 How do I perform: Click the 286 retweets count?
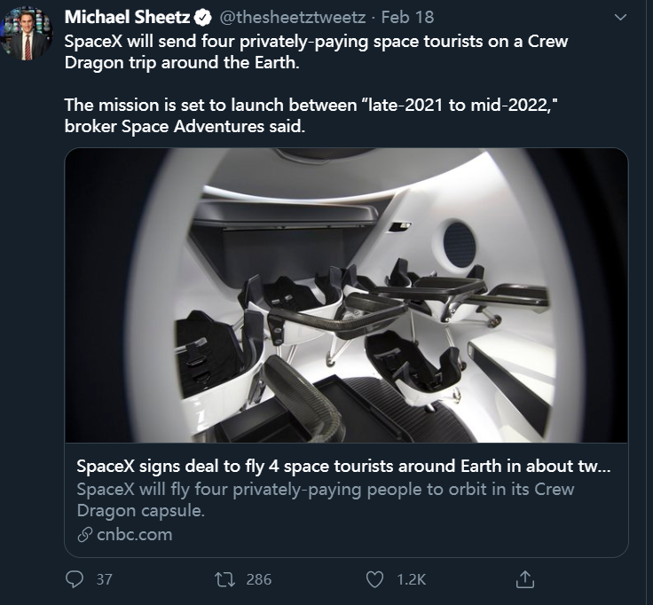(x=258, y=579)
